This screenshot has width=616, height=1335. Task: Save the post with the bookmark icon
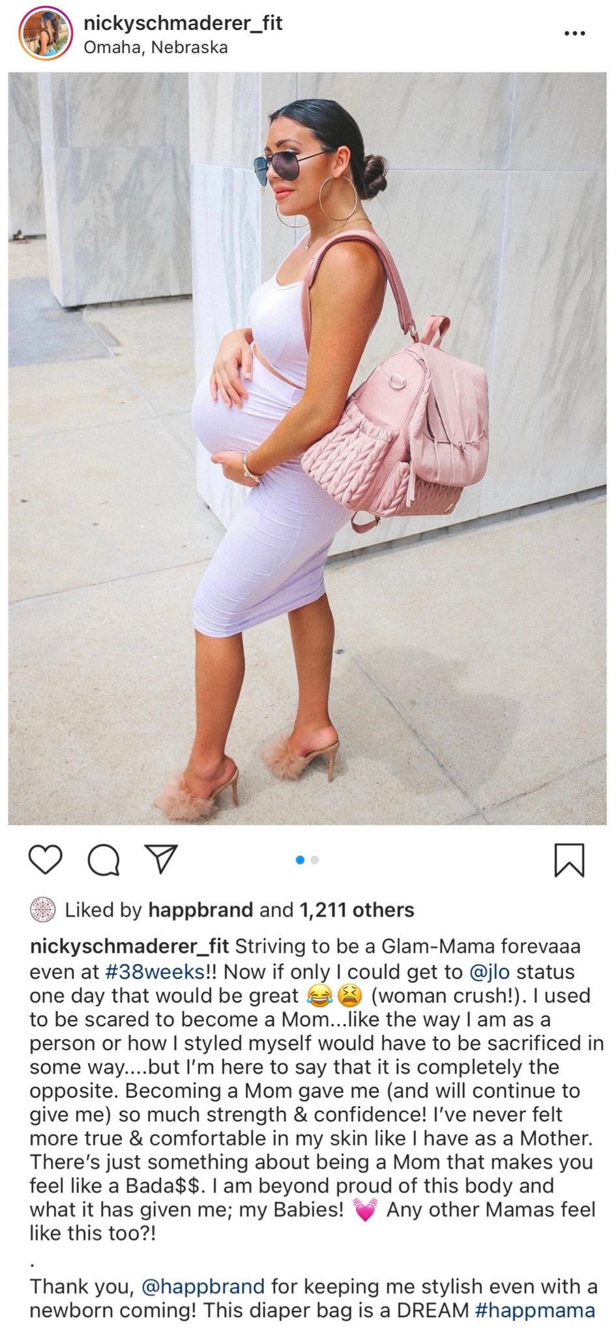pos(569,860)
